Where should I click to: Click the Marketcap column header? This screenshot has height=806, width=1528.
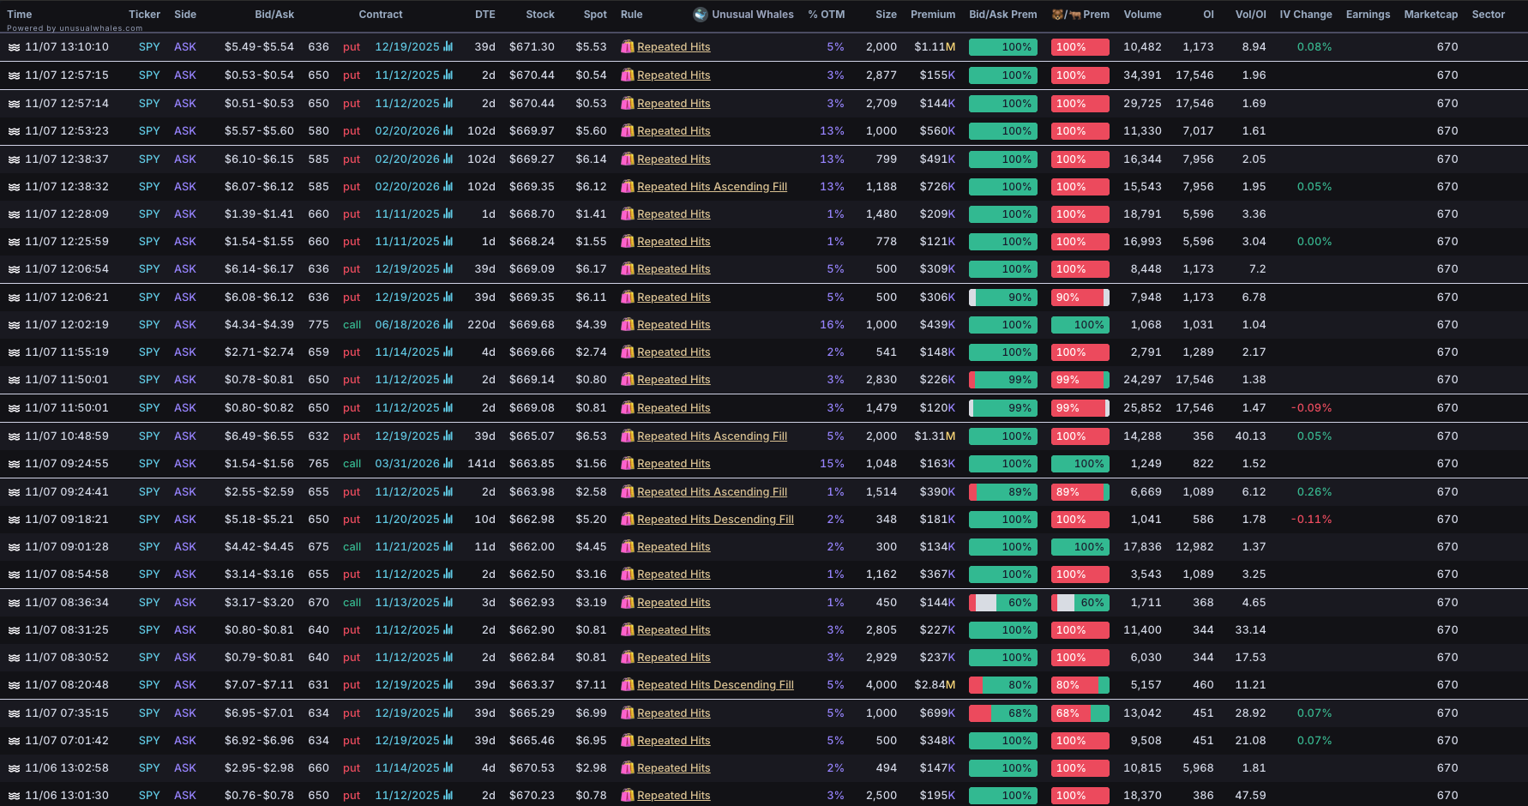(x=1431, y=15)
